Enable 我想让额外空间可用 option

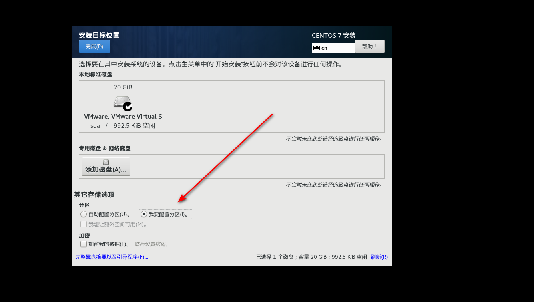pyautogui.click(x=84, y=224)
